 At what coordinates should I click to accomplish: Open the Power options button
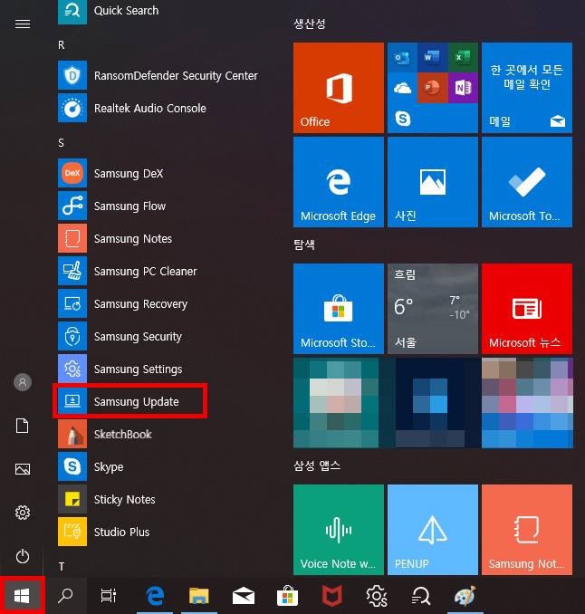[23, 556]
